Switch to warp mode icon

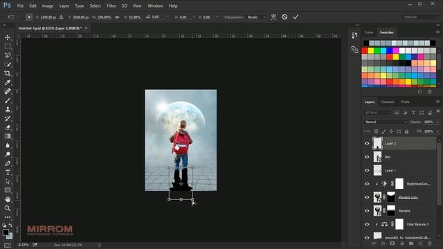pos(273,17)
